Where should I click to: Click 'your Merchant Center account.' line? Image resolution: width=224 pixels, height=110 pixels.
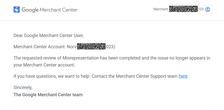click(44, 65)
